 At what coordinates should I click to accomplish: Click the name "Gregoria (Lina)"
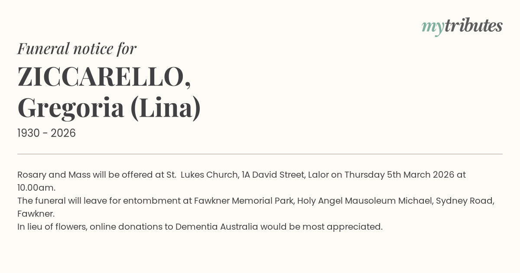(x=109, y=108)
